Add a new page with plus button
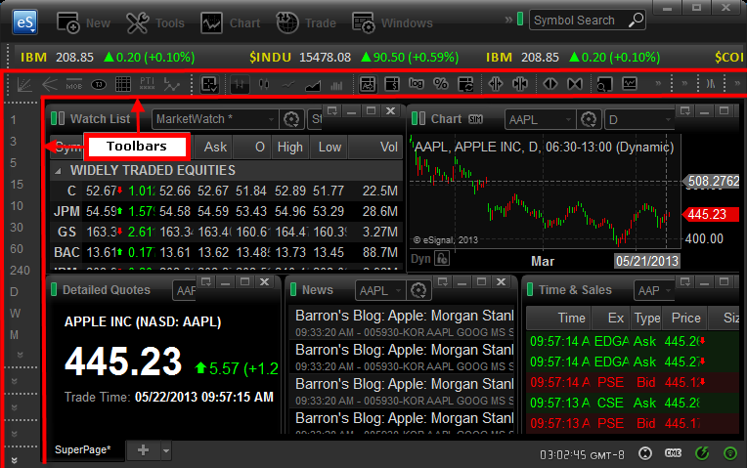This screenshot has height=468, width=747. pos(143,449)
